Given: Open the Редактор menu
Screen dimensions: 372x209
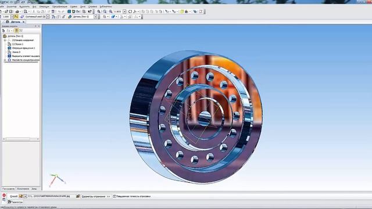Looking at the screenshot, I should [12, 6].
